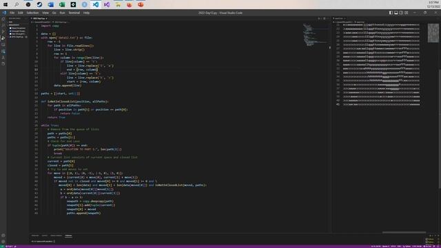Image resolution: width=441 pixels, height=248 pixels.
Task: Toggle the Raised Exceptions breakpoint checkbox
Action: 10,28
